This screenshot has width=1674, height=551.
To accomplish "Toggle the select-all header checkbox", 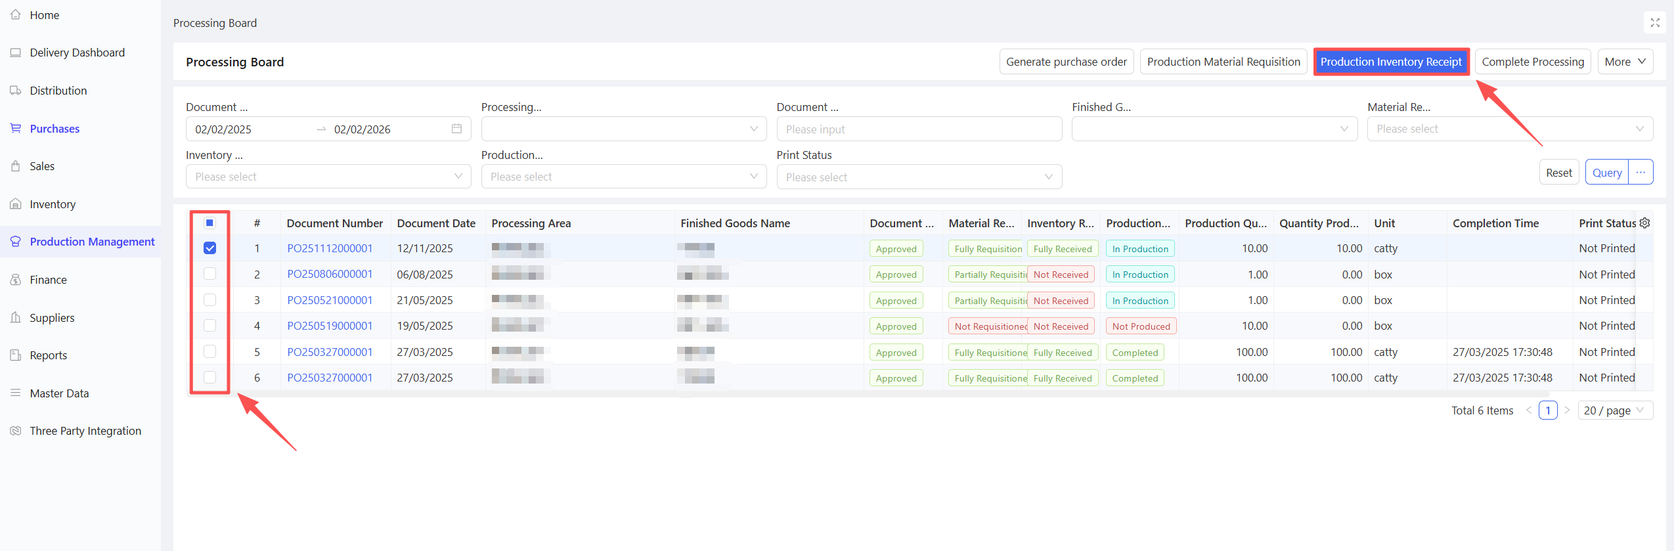I will point(209,223).
